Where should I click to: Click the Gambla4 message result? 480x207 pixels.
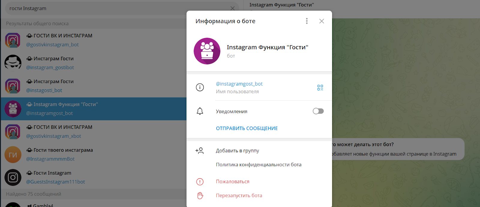93,204
